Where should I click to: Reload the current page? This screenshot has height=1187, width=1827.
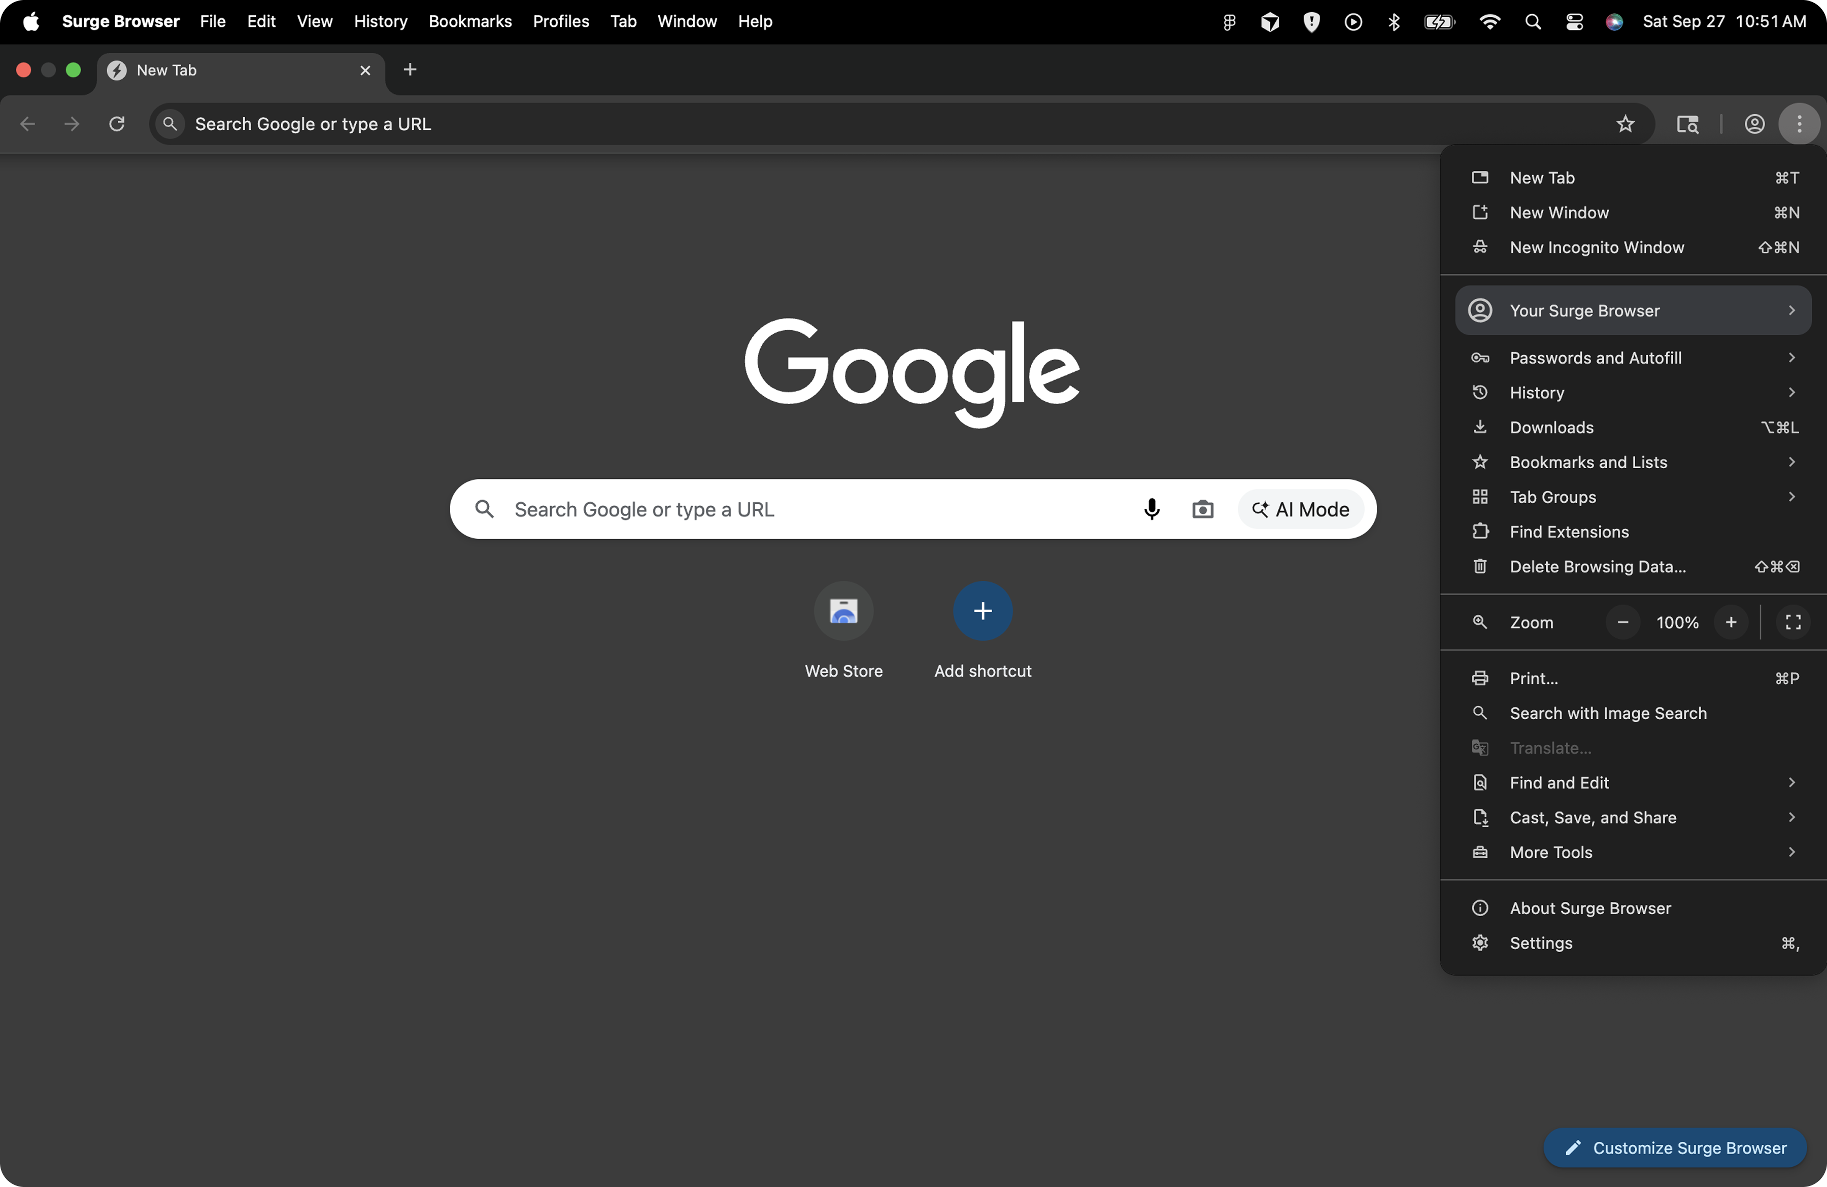click(x=117, y=124)
